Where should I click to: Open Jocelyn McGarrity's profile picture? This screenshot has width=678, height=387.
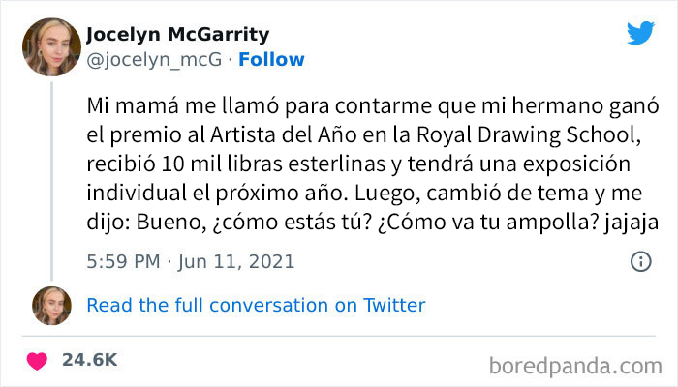tap(49, 47)
